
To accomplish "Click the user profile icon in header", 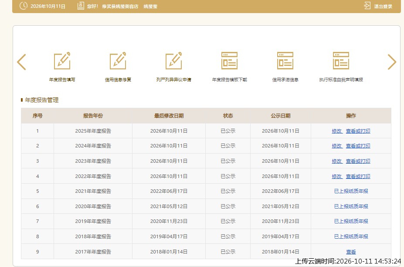I will coord(81,6).
